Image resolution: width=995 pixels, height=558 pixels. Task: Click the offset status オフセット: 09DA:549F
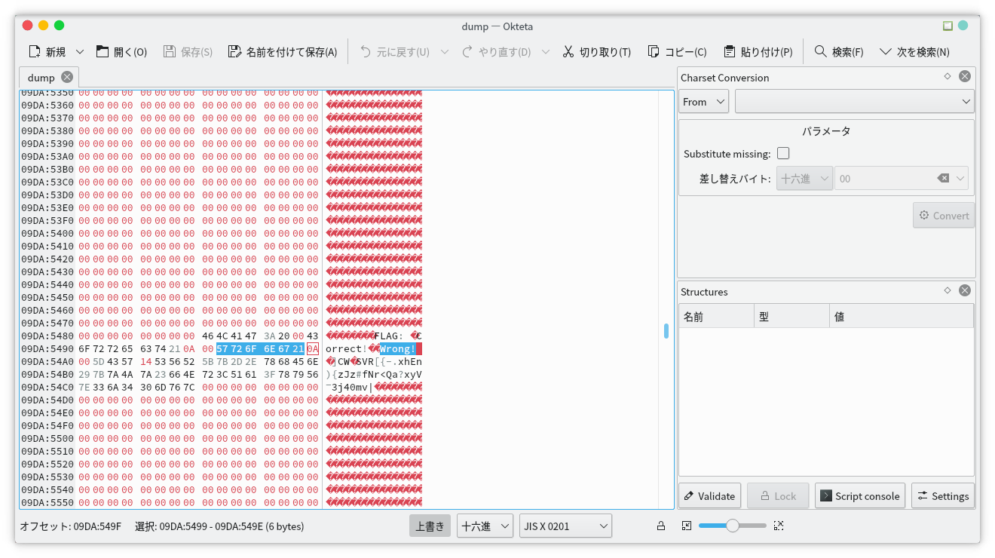tap(70, 526)
